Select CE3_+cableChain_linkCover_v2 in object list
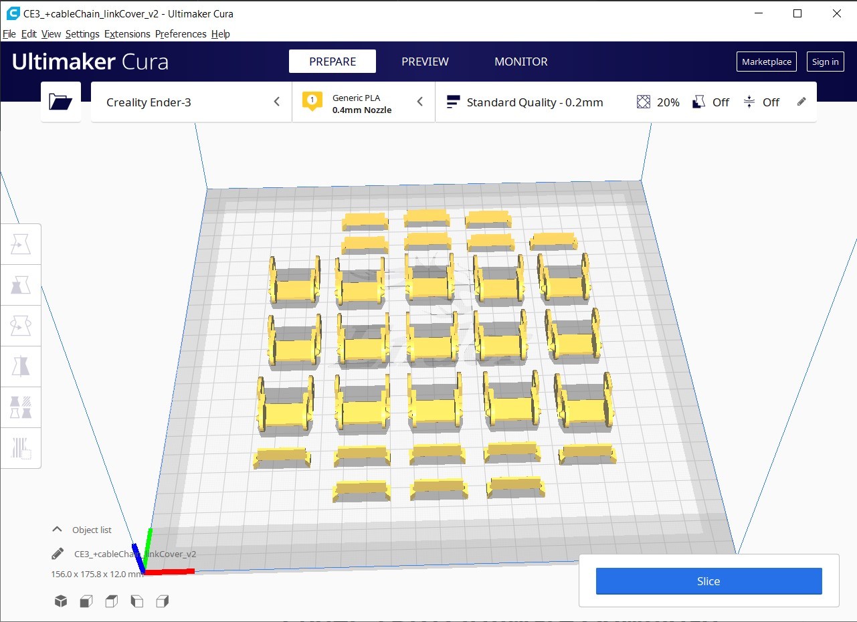The height and width of the screenshot is (622, 857). click(x=135, y=554)
